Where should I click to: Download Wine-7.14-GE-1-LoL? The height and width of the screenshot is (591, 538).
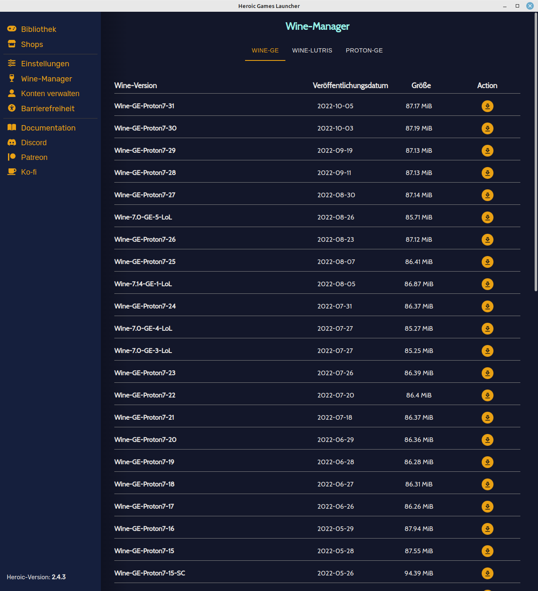pyautogui.click(x=488, y=284)
